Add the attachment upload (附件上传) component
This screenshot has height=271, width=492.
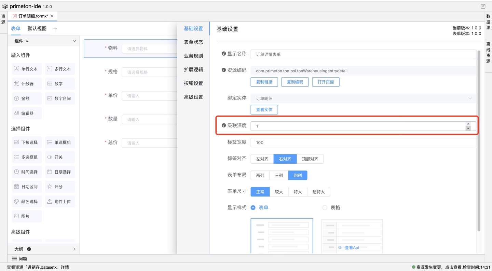pyautogui.click(x=60, y=202)
